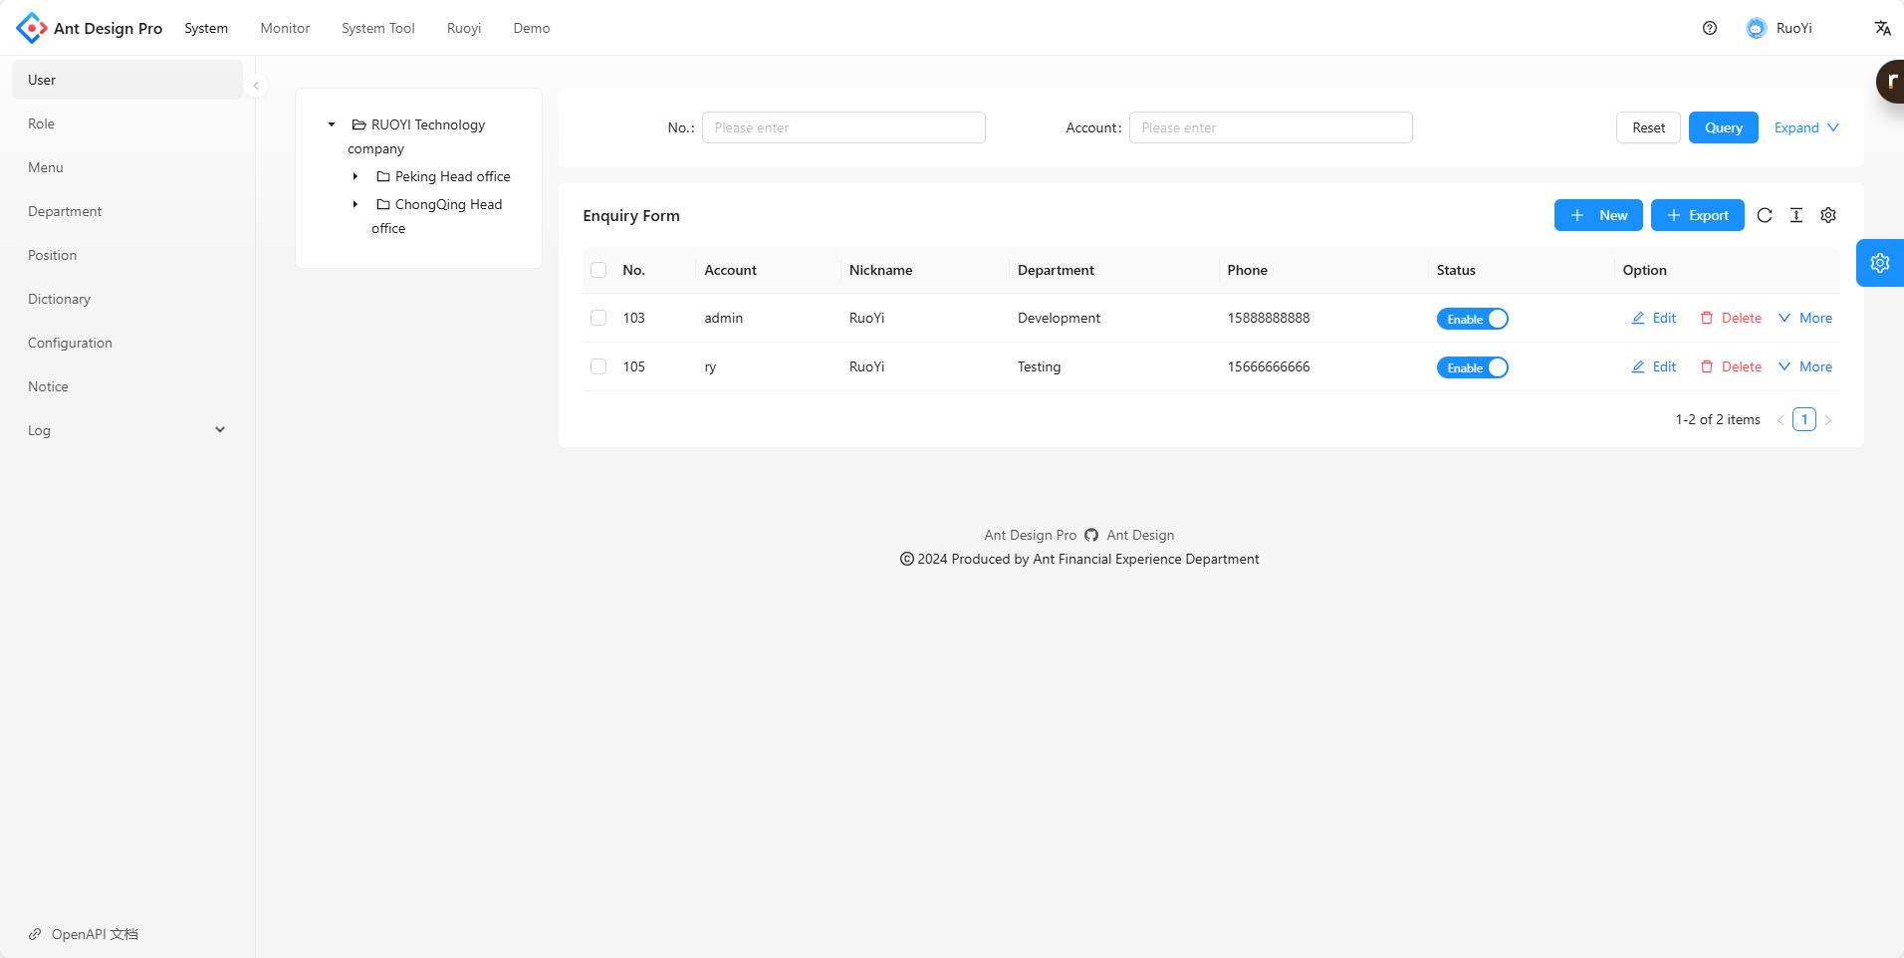Switch to the Monitor top menu
The height and width of the screenshot is (958, 1904).
[285, 28]
